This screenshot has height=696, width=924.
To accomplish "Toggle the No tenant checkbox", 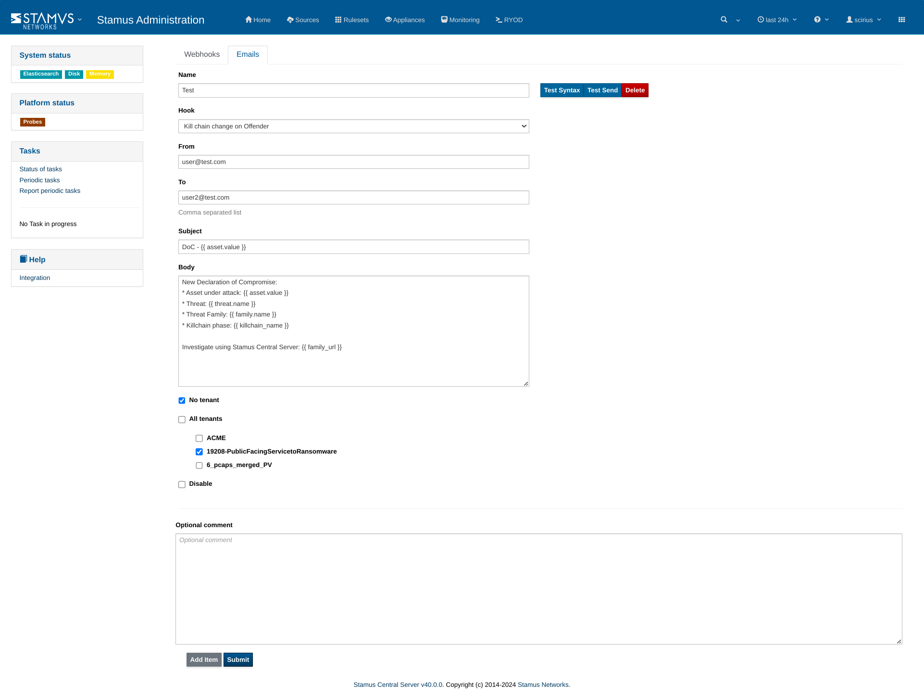I will coord(182,400).
